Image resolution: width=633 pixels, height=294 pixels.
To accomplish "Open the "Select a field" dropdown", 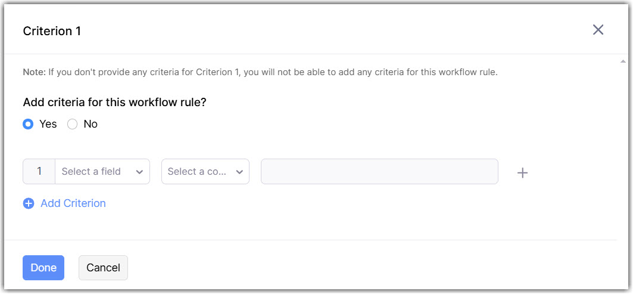I will point(95,172).
